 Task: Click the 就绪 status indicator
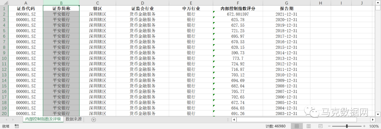click(x=6, y=126)
